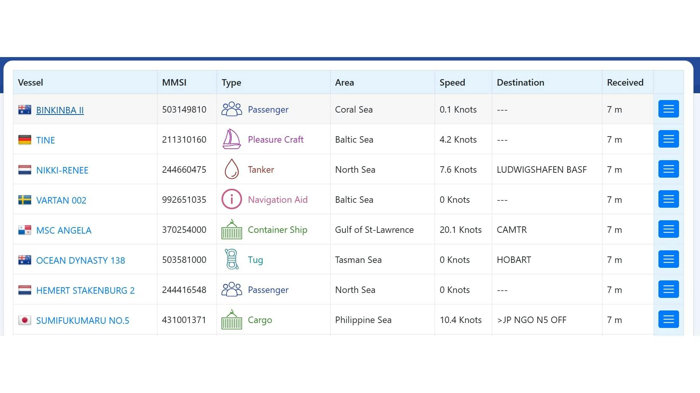Click the Type column header
The width and height of the screenshot is (700, 393).
coord(273,82)
